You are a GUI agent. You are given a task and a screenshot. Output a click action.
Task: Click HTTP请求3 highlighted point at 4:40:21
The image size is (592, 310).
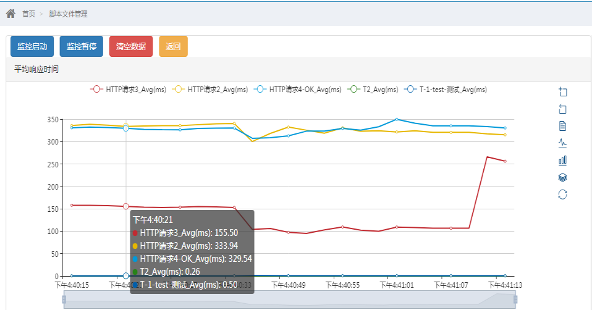pos(125,206)
